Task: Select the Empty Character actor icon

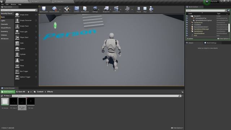Action: pyautogui.click(x=17, y=21)
